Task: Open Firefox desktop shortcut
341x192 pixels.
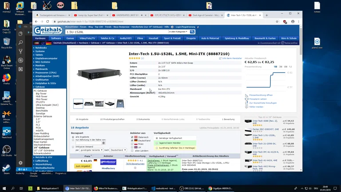Action: point(7,79)
